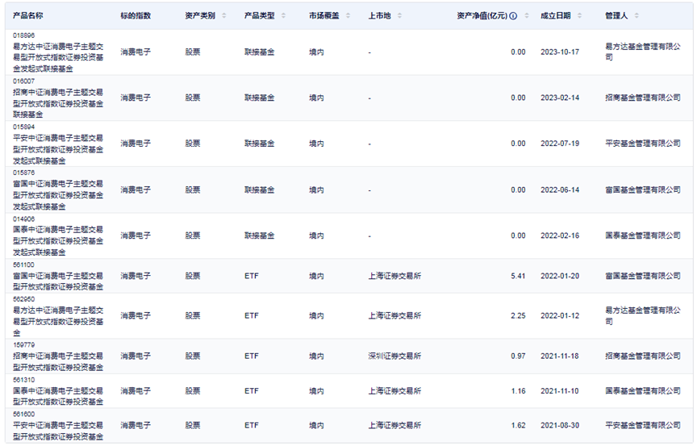697x446 pixels.
Task: Click 上海证券交易所 in row 561600
Action: 394,426
